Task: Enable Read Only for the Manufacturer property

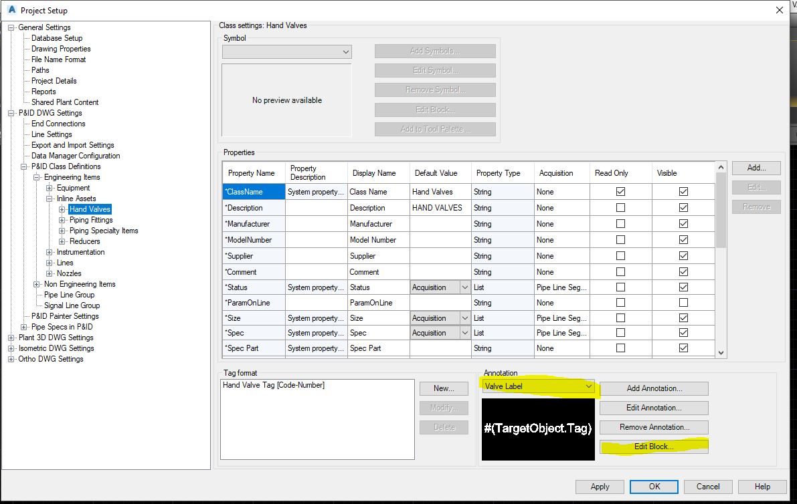Action: pyautogui.click(x=620, y=223)
